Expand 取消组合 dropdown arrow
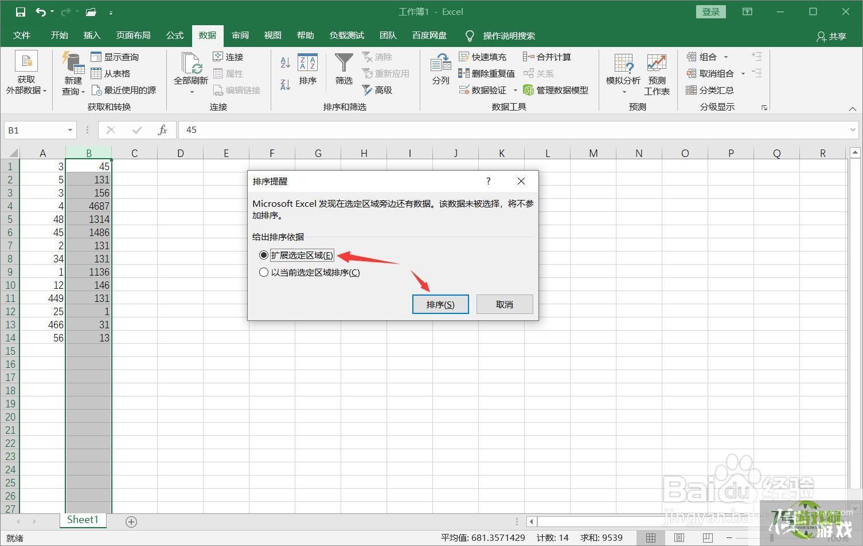The width and height of the screenshot is (863, 546). tap(743, 73)
